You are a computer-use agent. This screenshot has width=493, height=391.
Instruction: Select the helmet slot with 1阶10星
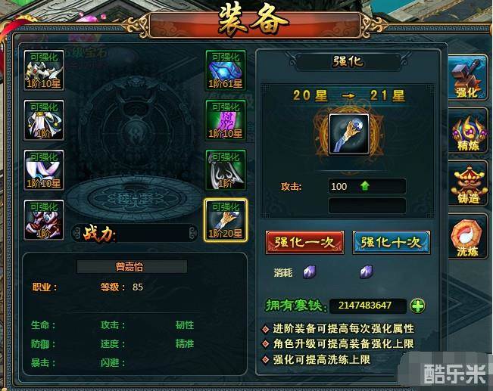44,70
